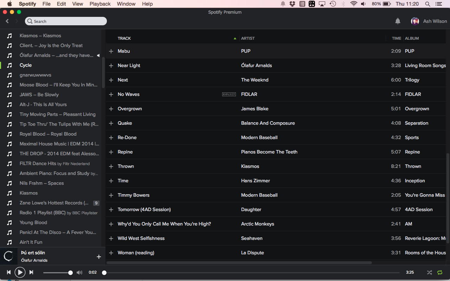Open the Kiasmos – Kiasmos playlist

click(x=40, y=36)
